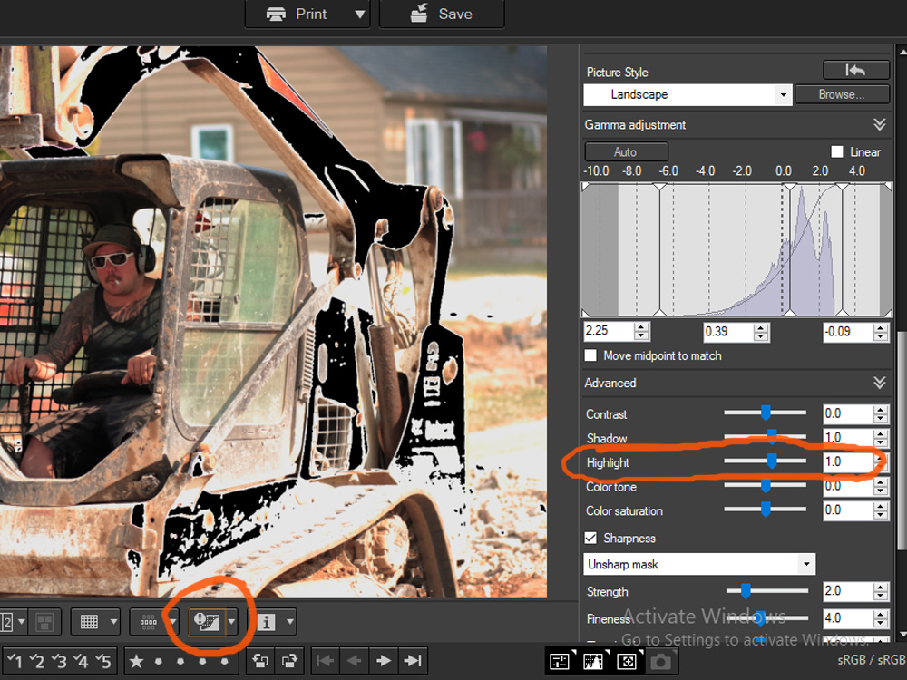Enable the Linear checkbox

point(839,152)
